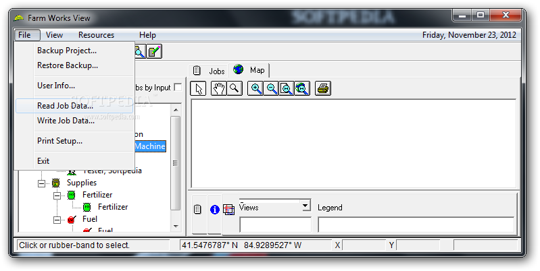Click the text field below Views
The height and width of the screenshot is (271, 540).
point(275,225)
